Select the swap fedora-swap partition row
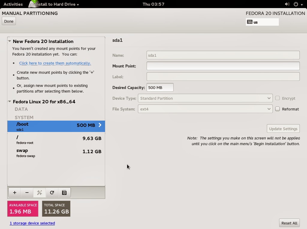Screen dimensions: 307x229 tap(56, 153)
